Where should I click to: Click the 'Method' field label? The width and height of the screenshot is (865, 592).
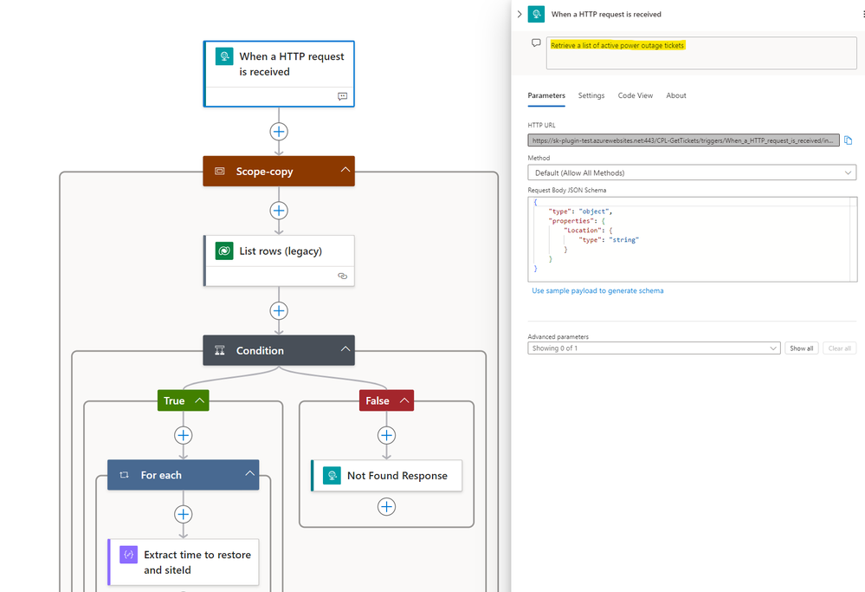[x=539, y=158]
